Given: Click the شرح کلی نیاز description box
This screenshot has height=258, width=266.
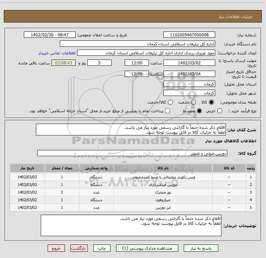Looking at the screenshot, I should [x=131, y=130].
